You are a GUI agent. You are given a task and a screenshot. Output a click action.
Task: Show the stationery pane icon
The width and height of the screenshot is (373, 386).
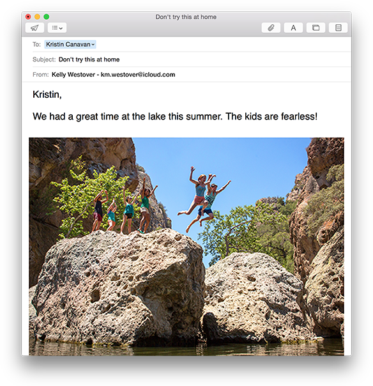[339, 27]
